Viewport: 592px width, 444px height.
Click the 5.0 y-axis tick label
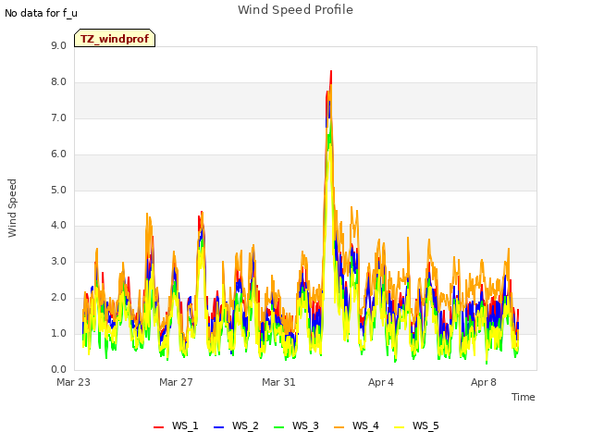(x=59, y=190)
